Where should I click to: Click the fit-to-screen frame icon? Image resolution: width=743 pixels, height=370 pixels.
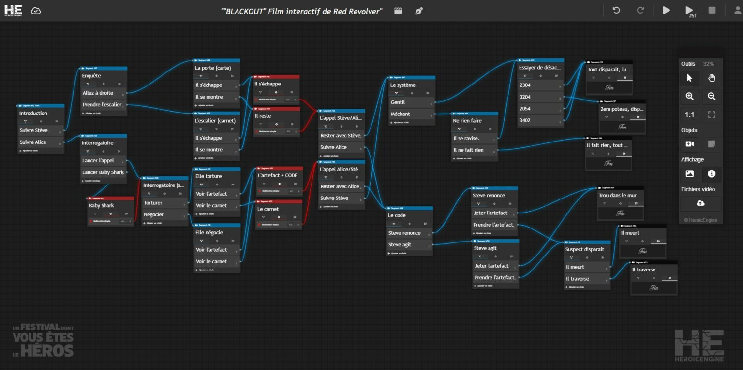point(712,115)
